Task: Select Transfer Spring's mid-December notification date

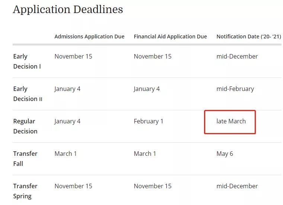Action: 237,186
